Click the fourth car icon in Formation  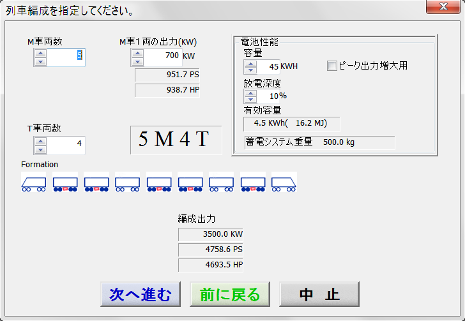(128, 183)
